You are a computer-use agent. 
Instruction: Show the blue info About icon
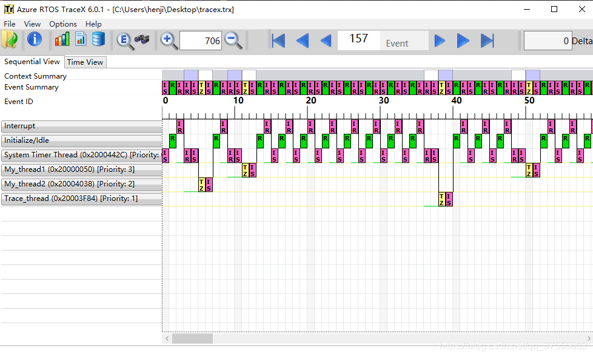pos(35,39)
